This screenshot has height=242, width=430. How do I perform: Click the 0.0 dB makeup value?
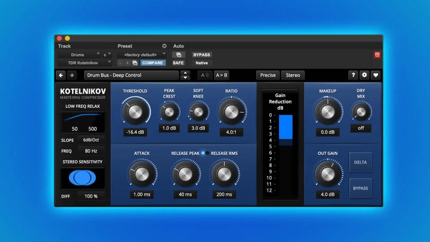coord(328,132)
